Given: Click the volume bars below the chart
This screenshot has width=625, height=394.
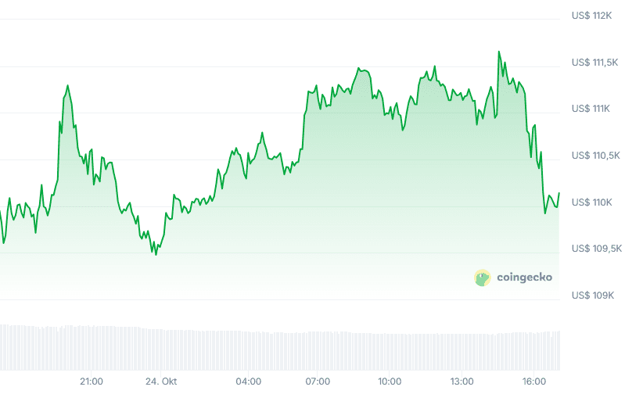Looking at the screenshot, I should (x=280, y=346).
